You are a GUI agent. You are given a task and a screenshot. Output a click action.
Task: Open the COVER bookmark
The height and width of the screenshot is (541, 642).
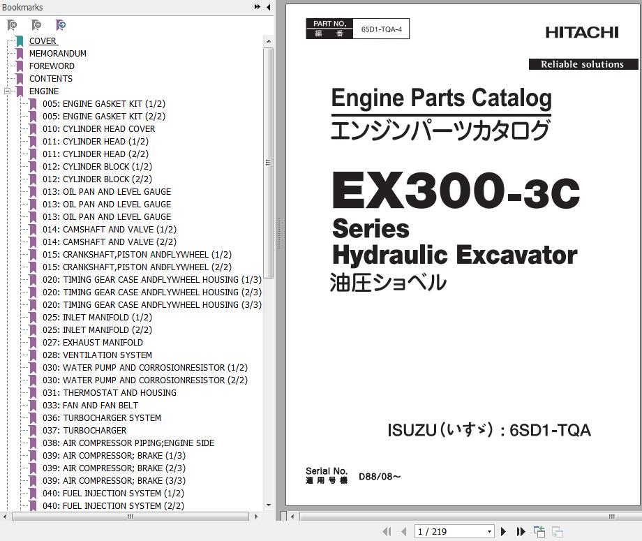(x=43, y=41)
